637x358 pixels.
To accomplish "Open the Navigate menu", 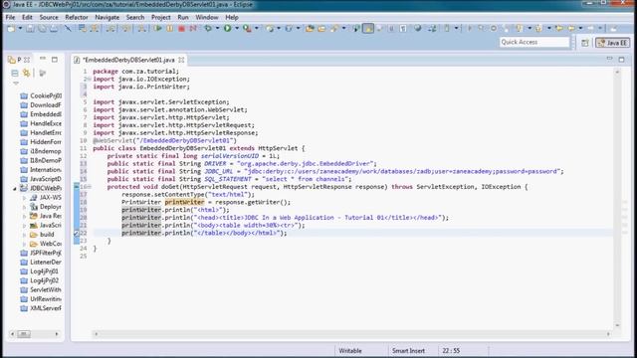I will [x=106, y=18].
